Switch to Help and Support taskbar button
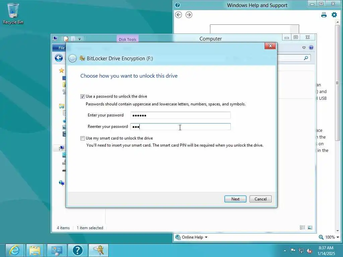 pyautogui.click(x=78, y=250)
